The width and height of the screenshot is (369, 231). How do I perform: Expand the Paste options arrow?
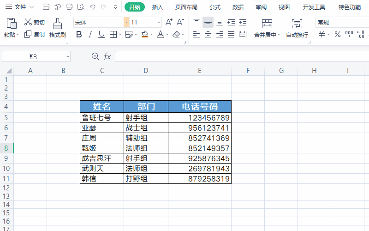click(x=18, y=35)
